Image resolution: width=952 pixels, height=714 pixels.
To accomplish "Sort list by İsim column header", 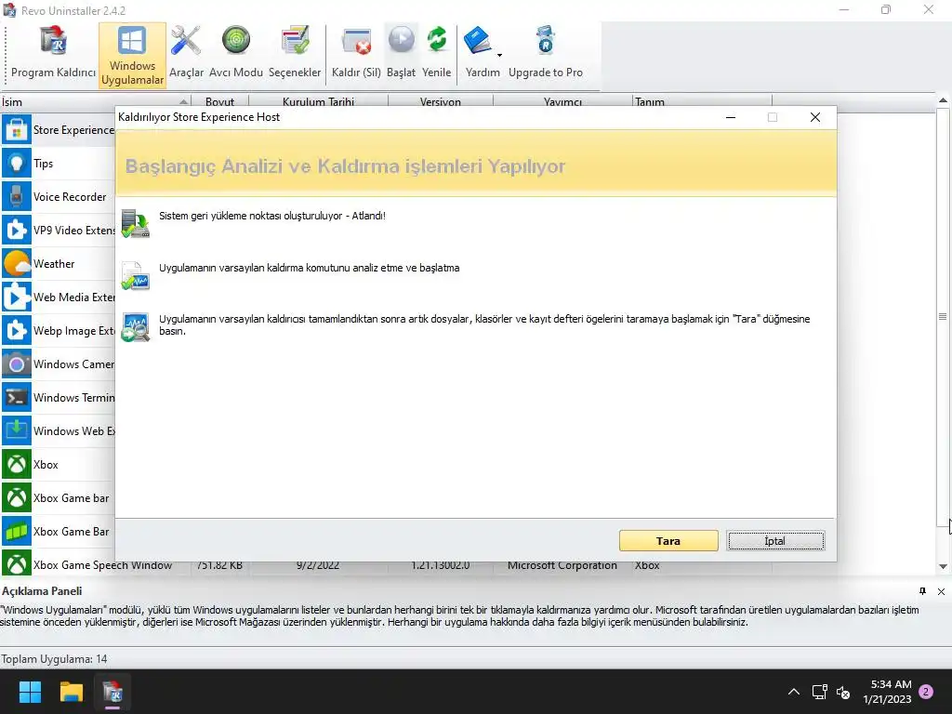I will [96, 101].
